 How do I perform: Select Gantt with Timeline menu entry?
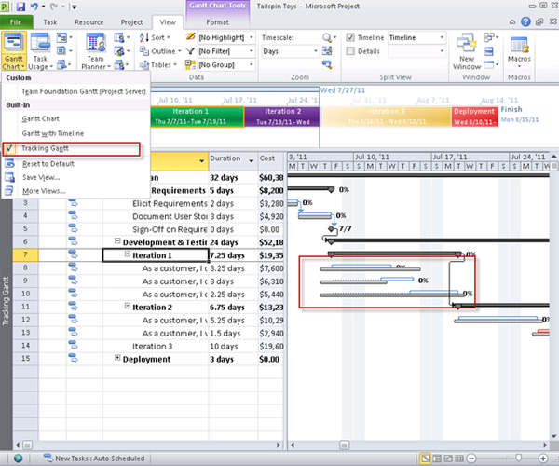click(51, 133)
